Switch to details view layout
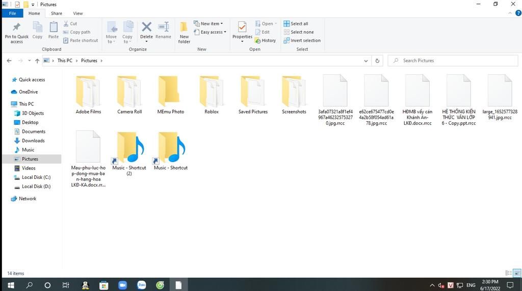 [508, 273]
